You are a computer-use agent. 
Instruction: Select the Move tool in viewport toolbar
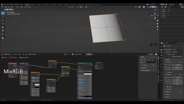tap(3, 20)
